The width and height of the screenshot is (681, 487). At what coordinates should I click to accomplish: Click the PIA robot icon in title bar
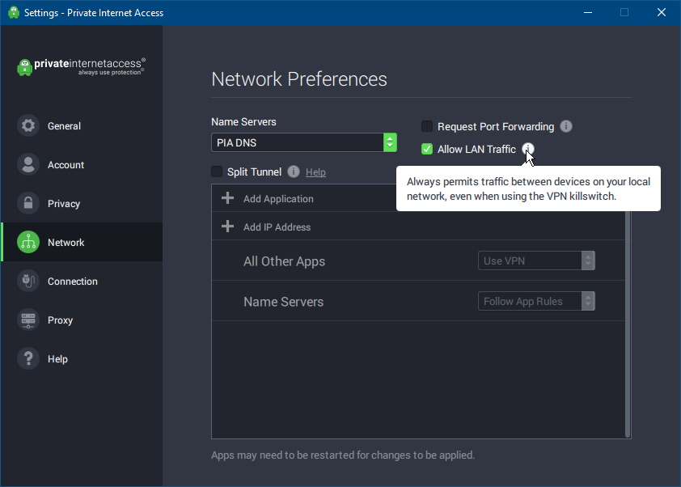click(x=14, y=12)
